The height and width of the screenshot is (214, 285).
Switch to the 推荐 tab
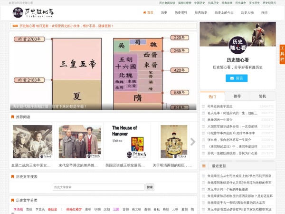tap(237, 96)
